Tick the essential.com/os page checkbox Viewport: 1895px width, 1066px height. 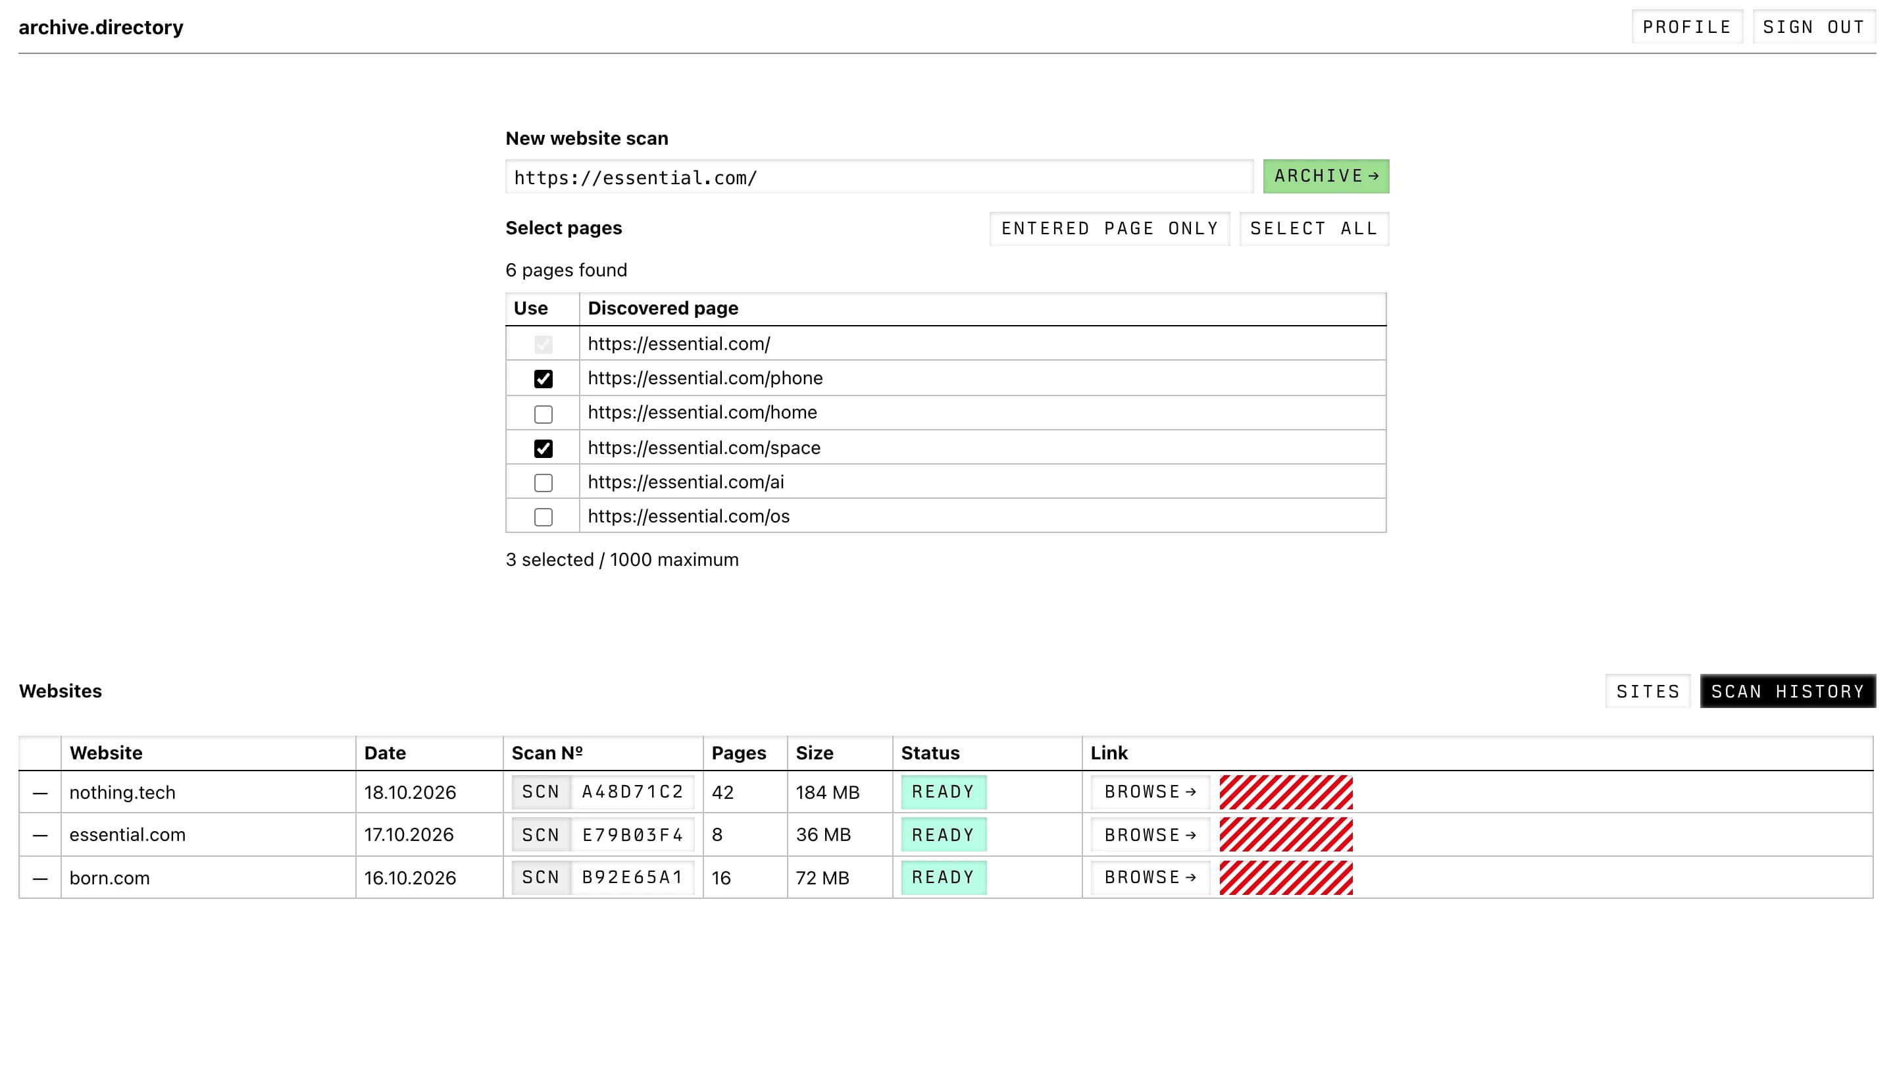[543, 517]
